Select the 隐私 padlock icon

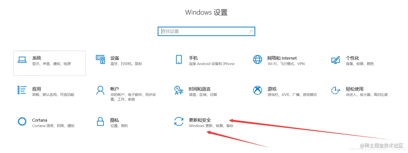coord(100,121)
